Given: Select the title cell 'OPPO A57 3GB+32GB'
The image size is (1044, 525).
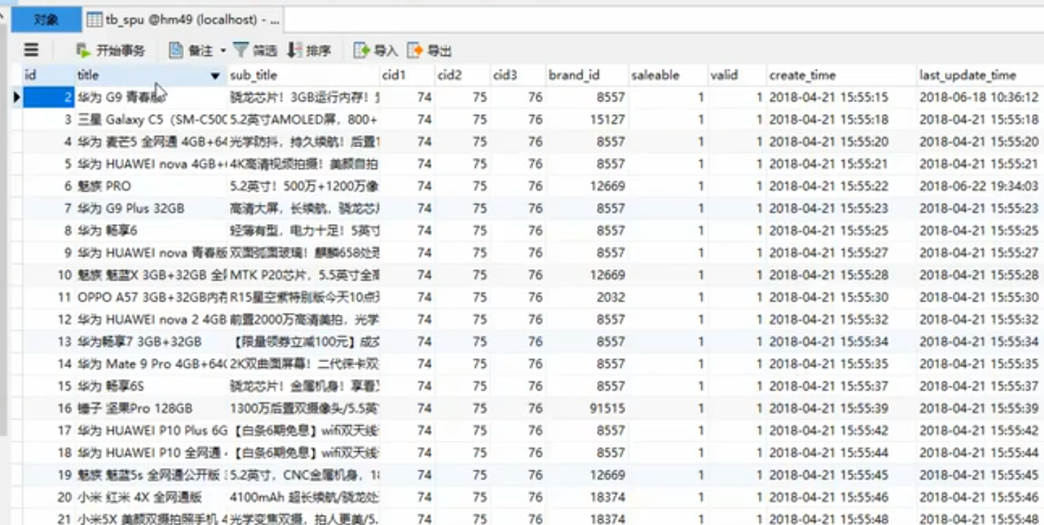Looking at the screenshot, I should pyautogui.click(x=151, y=297).
